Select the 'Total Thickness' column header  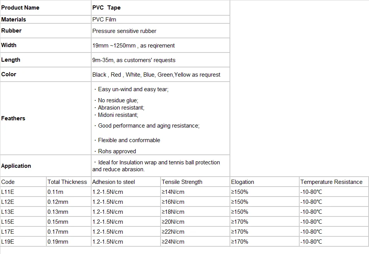tap(67, 182)
